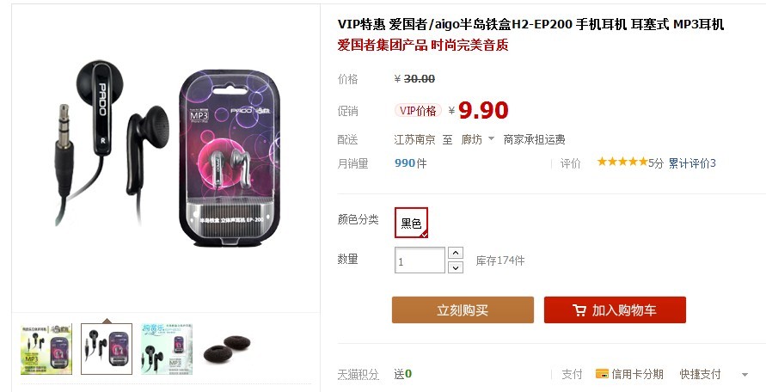Select the third light-blue packaging thumbnail

167,349
